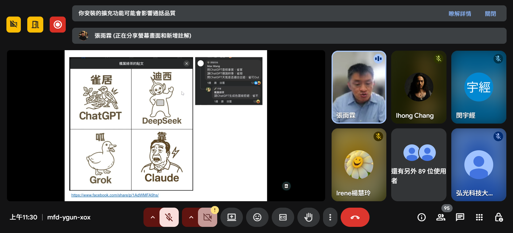513x233 pixels.
Task: Open 還有另外 89 位使用者 tile
Action: coord(419,165)
